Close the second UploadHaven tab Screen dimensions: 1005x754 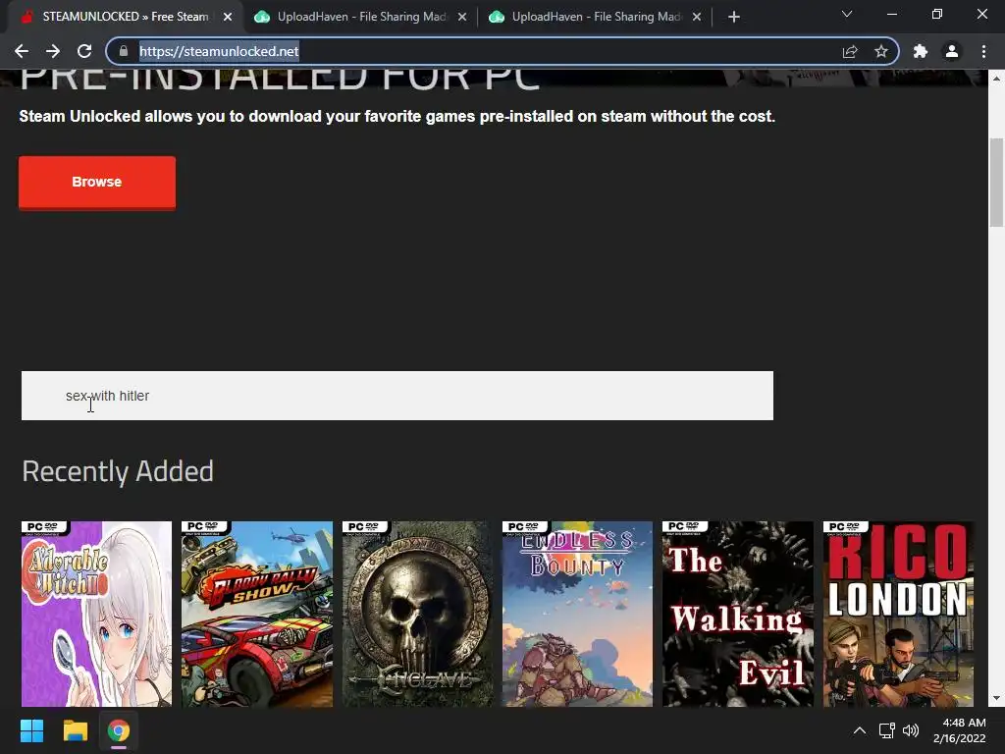[x=697, y=17]
